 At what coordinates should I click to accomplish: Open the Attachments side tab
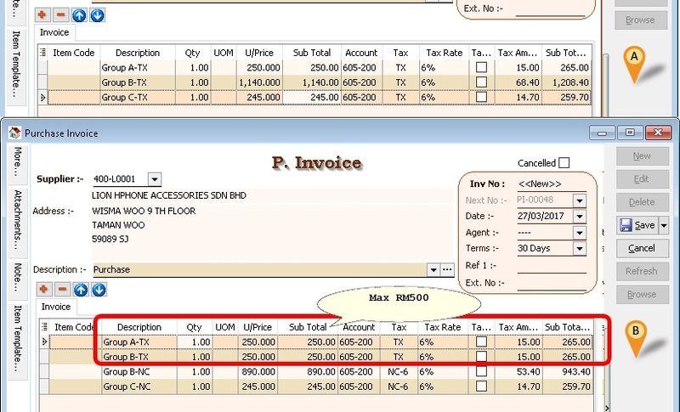pos(17,217)
